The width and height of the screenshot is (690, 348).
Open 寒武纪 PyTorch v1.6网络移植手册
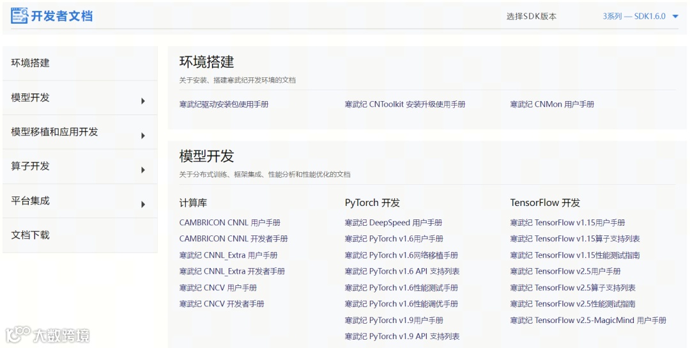click(x=401, y=255)
